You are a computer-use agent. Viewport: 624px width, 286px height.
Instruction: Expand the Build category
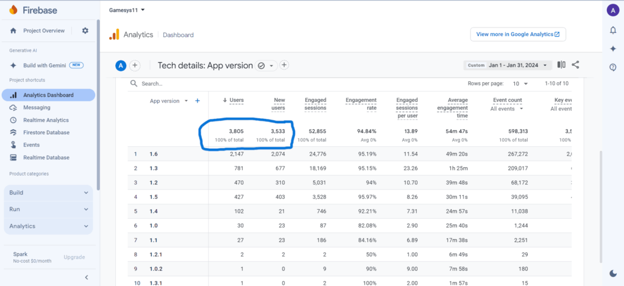49,193
